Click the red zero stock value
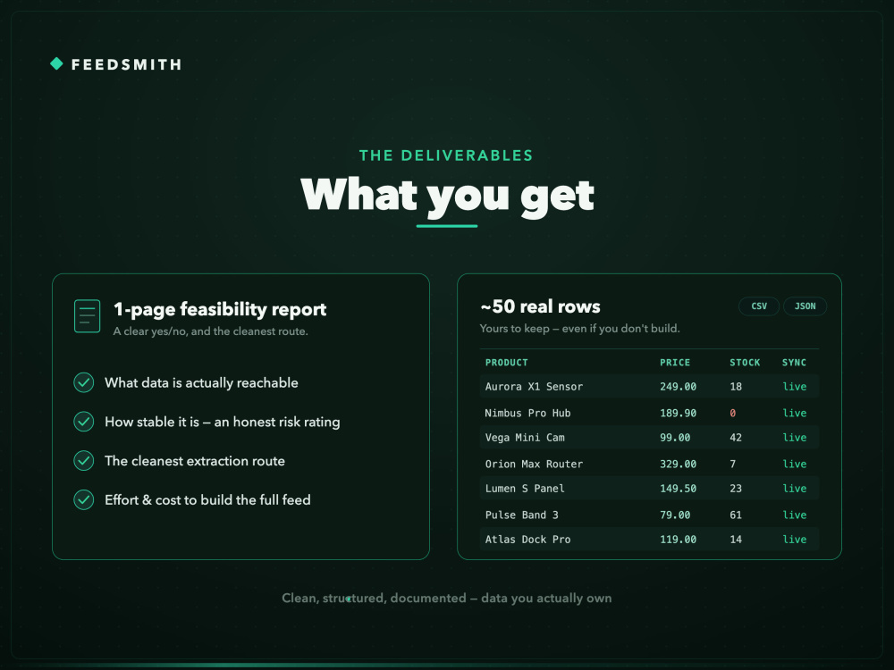 [x=733, y=413]
